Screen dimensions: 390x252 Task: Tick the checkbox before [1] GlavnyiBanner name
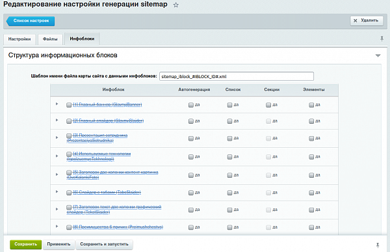coord(69,105)
